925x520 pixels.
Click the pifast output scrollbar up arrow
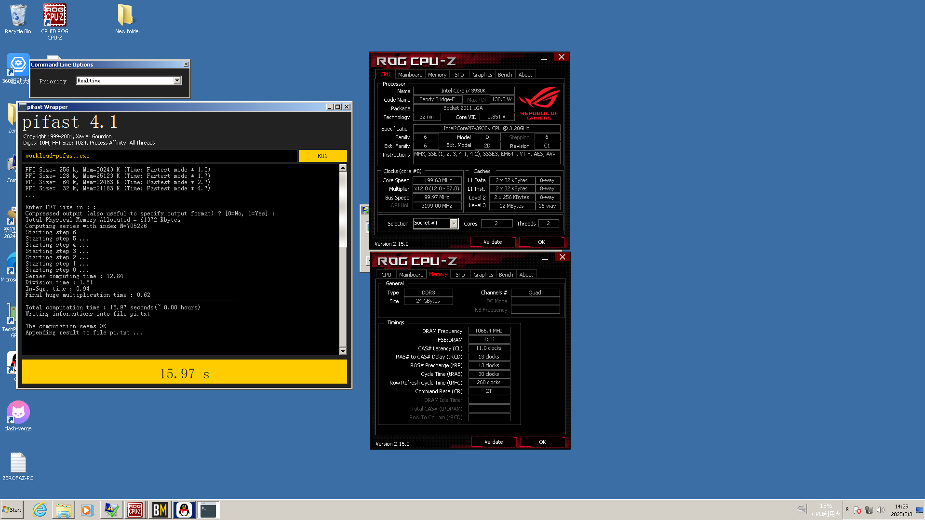pyautogui.click(x=343, y=168)
